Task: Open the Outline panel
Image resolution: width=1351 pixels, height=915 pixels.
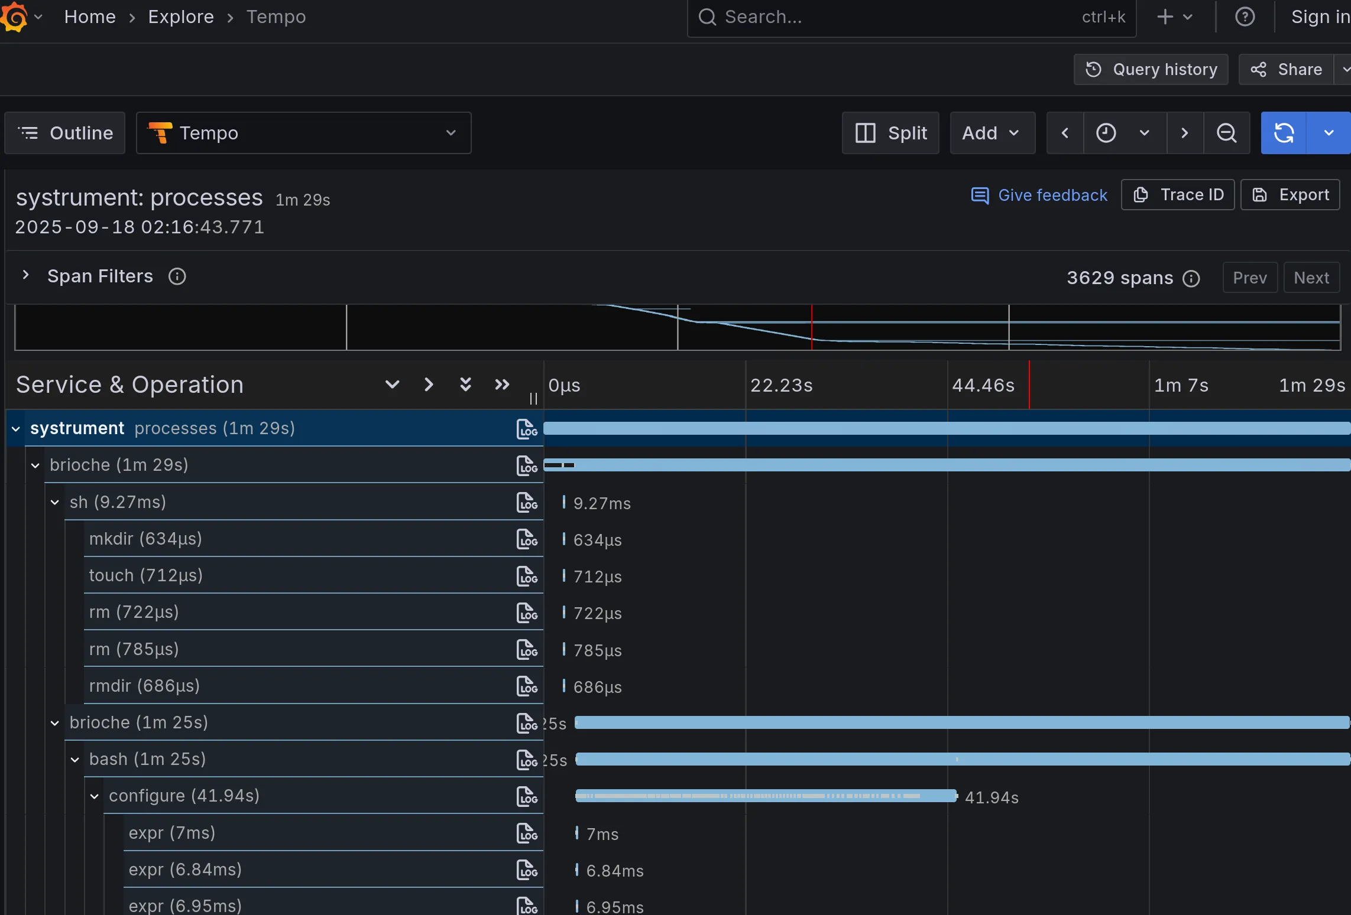Action: tap(63, 132)
